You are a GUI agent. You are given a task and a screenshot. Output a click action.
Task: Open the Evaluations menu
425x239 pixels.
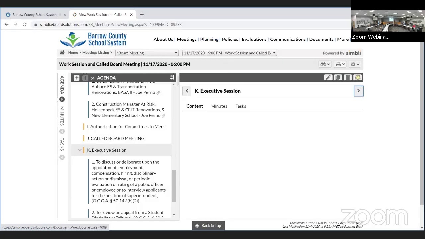pyautogui.click(x=254, y=39)
